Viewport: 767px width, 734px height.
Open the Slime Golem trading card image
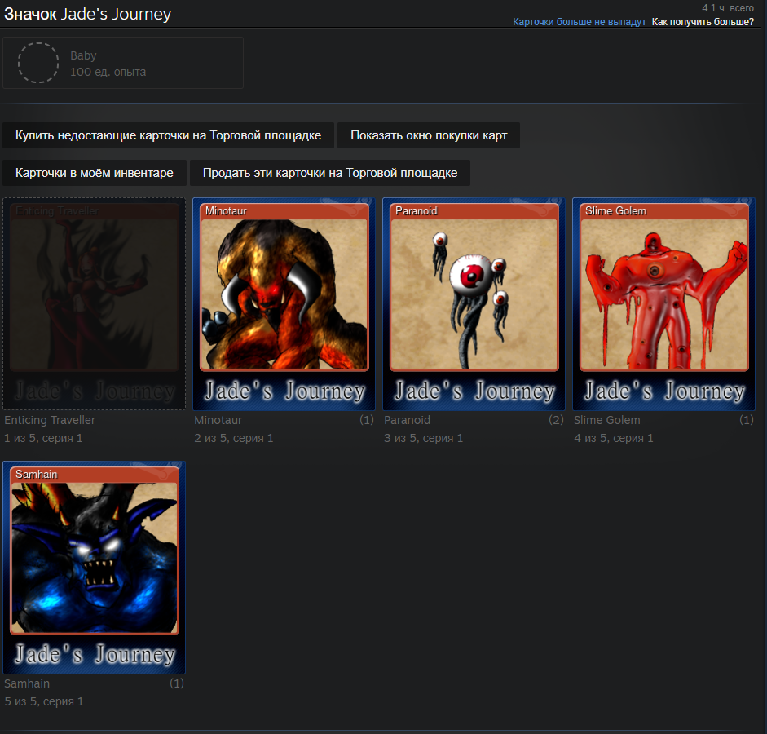click(x=663, y=304)
